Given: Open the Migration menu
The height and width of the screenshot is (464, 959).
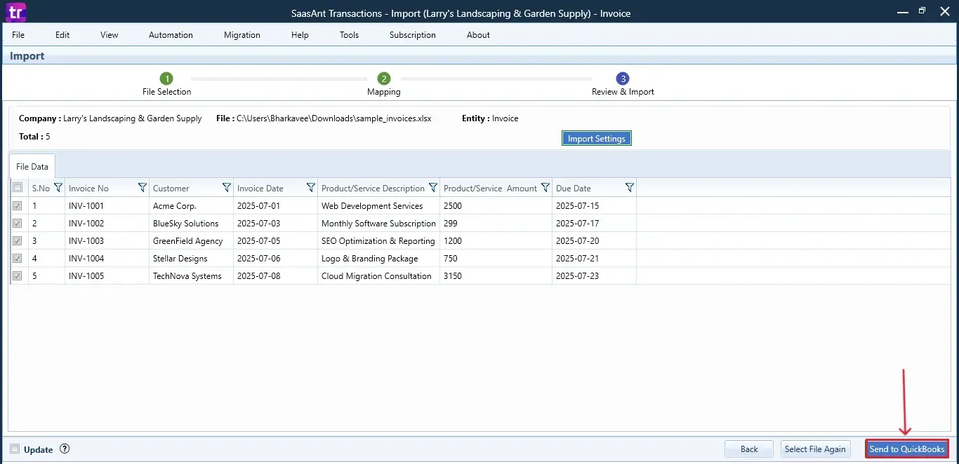Looking at the screenshot, I should [x=242, y=35].
